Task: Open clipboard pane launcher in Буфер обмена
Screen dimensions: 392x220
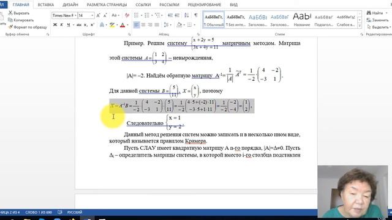Action: (x=48, y=34)
